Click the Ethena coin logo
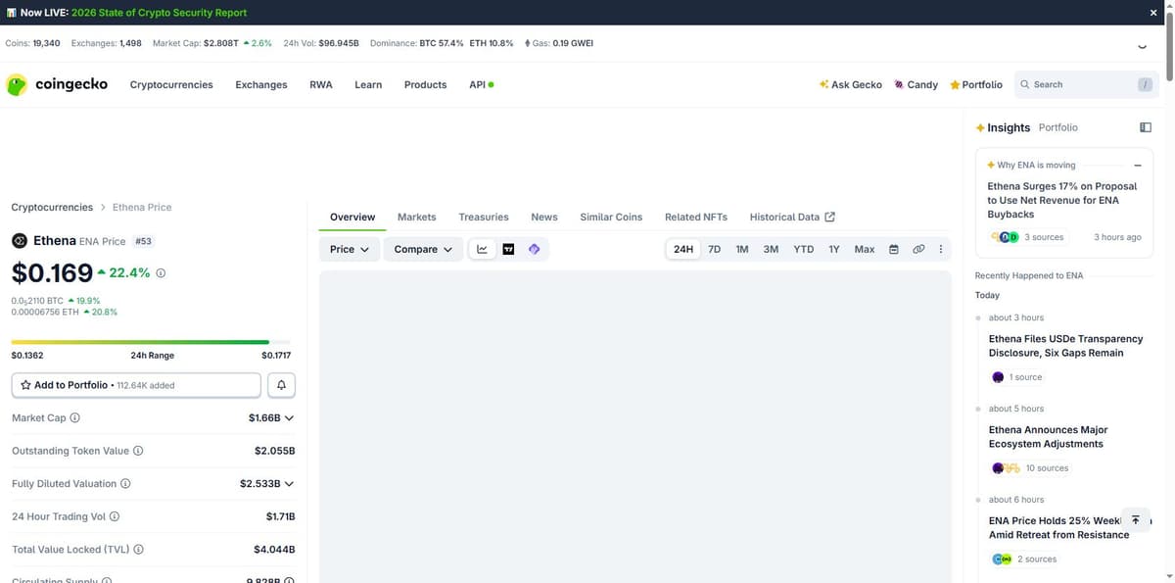 [19, 241]
